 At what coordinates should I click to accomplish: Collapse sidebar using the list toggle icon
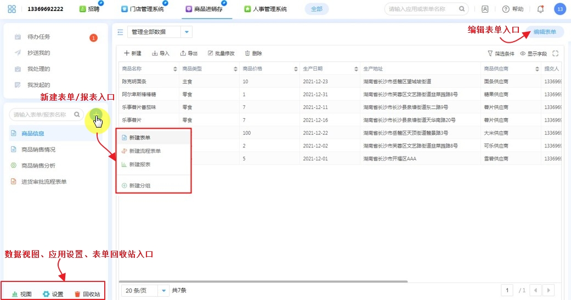click(120, 32)
